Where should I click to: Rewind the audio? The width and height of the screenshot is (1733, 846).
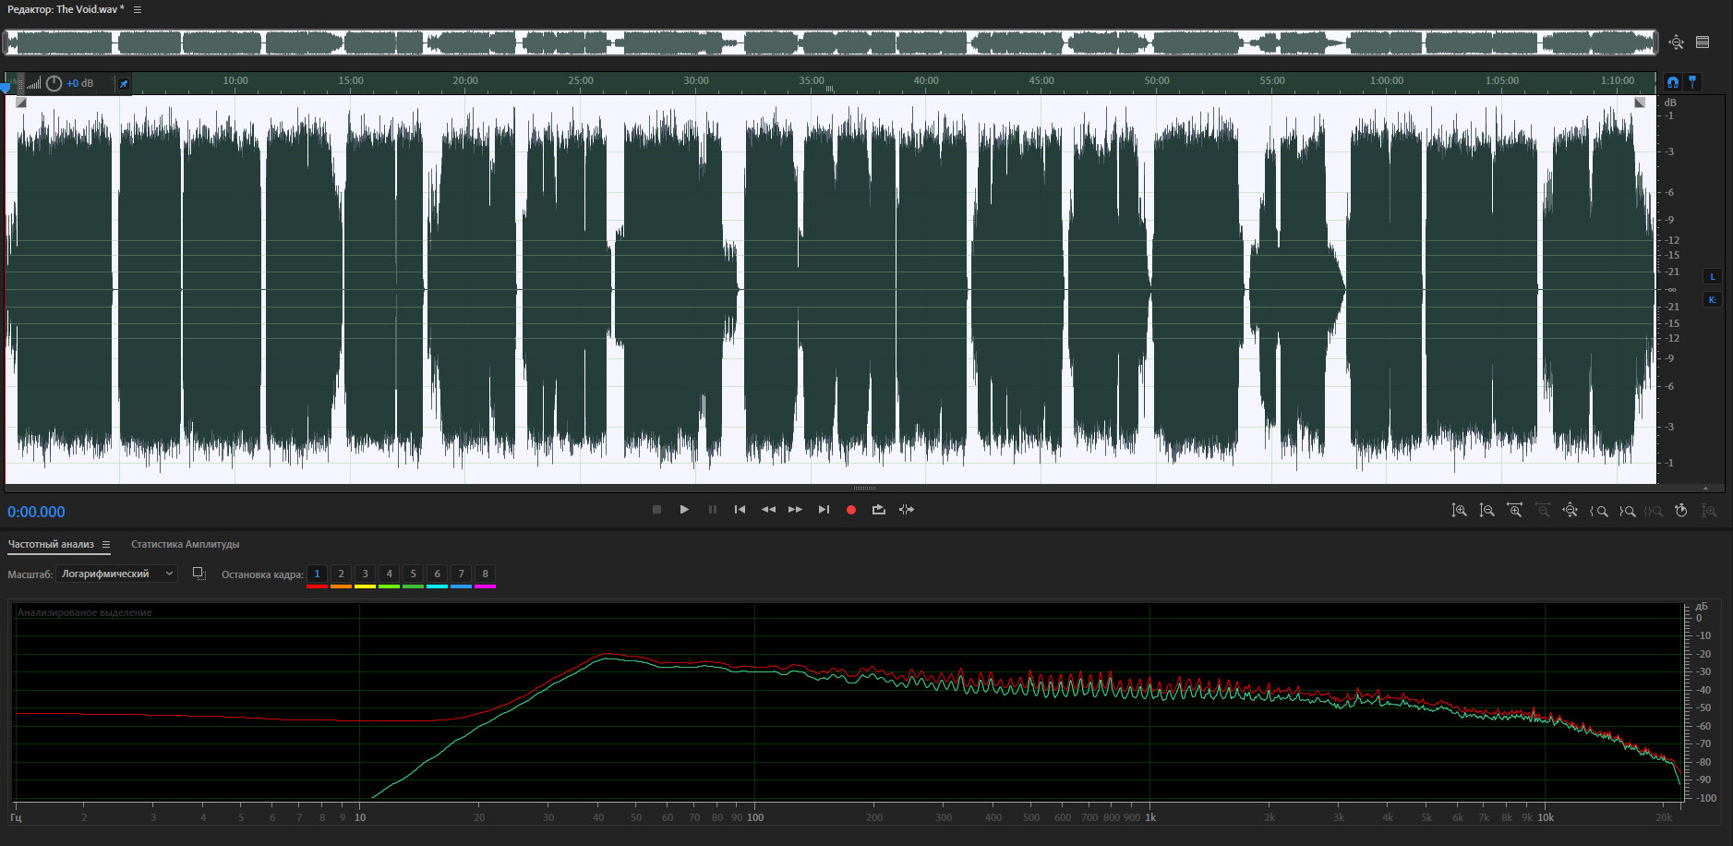pos(768,510)
